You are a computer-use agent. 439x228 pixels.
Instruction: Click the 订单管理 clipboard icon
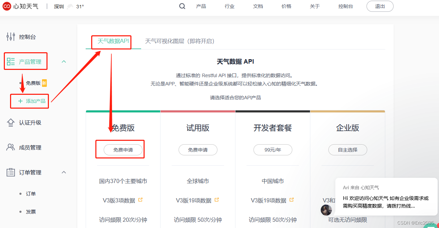point(11,172)
